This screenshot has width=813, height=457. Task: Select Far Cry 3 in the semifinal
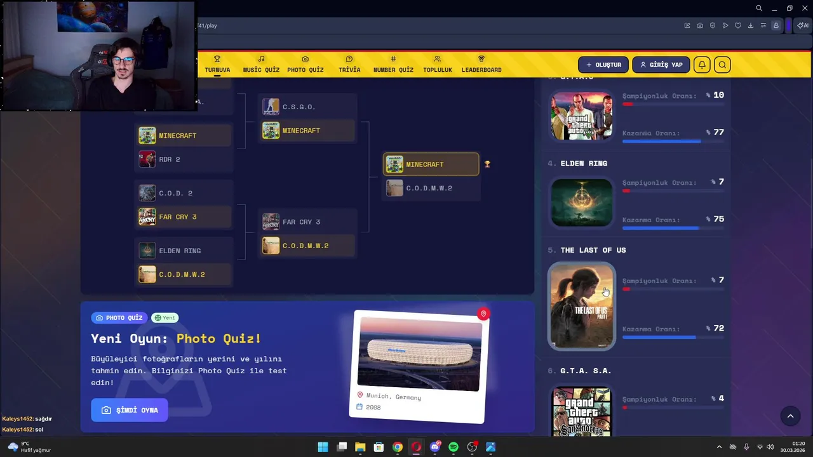click(x=308, y=222)
